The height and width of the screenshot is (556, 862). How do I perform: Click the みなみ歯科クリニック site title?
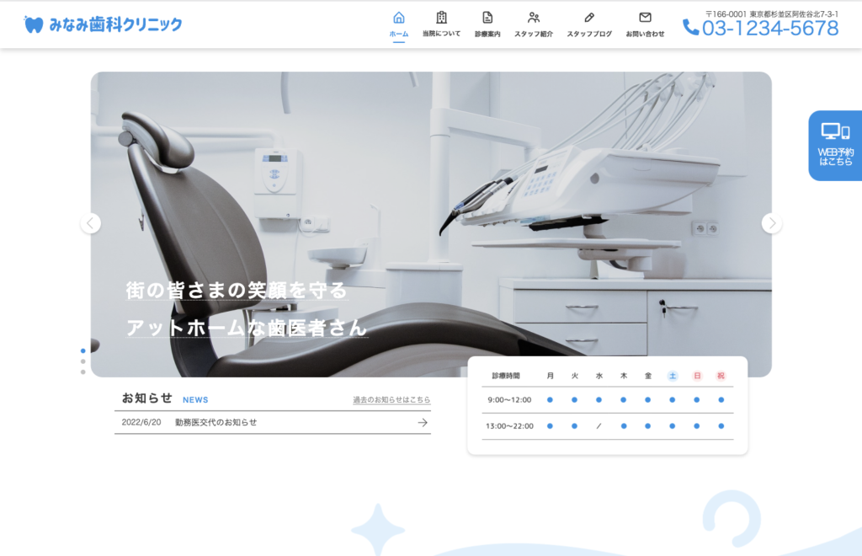(x=115, y=24)
